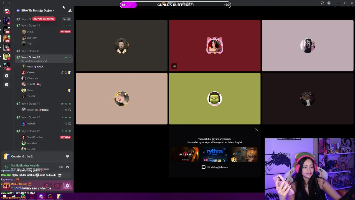This screenshot has height=200, width=355.
Task: Disconnect from voice with the hang-up icon
Action: pos(67,167)
